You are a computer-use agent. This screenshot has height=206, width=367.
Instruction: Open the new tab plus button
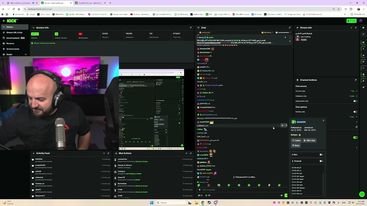point(110,3)
